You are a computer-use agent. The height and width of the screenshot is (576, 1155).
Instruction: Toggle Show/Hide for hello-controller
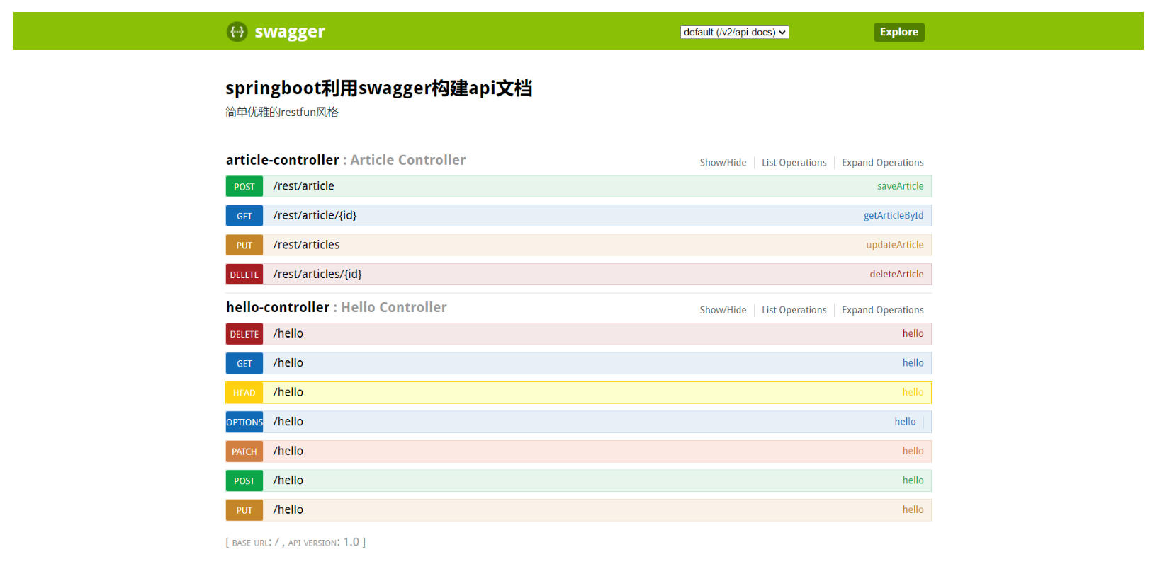coord(723,310)
